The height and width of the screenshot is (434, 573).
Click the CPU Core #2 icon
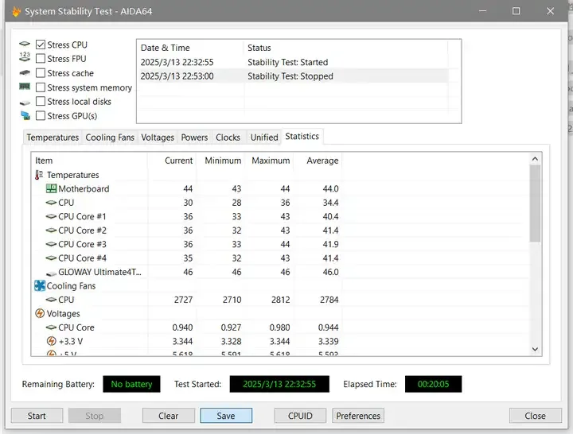51,231
